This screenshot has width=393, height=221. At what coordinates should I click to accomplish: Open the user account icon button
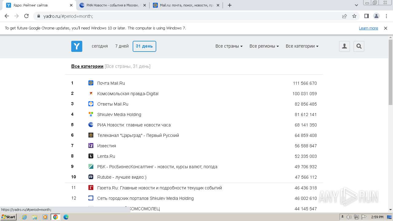(x=344, y=46)
